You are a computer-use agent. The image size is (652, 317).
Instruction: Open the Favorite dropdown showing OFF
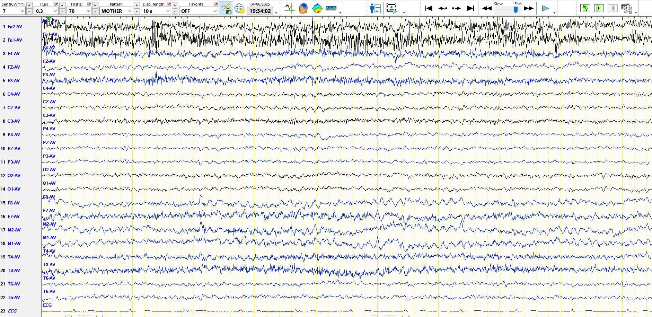[199, 11]
